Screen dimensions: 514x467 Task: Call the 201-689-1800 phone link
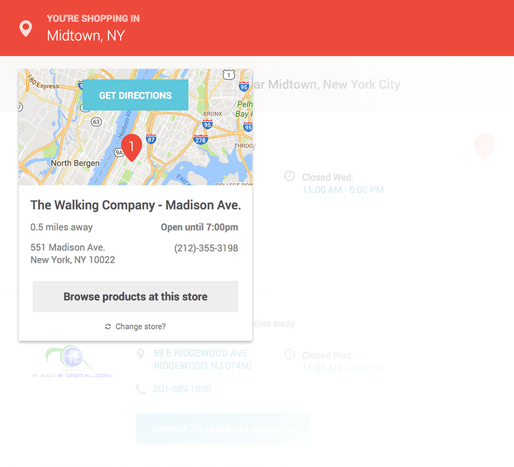(x=182, y=389)
